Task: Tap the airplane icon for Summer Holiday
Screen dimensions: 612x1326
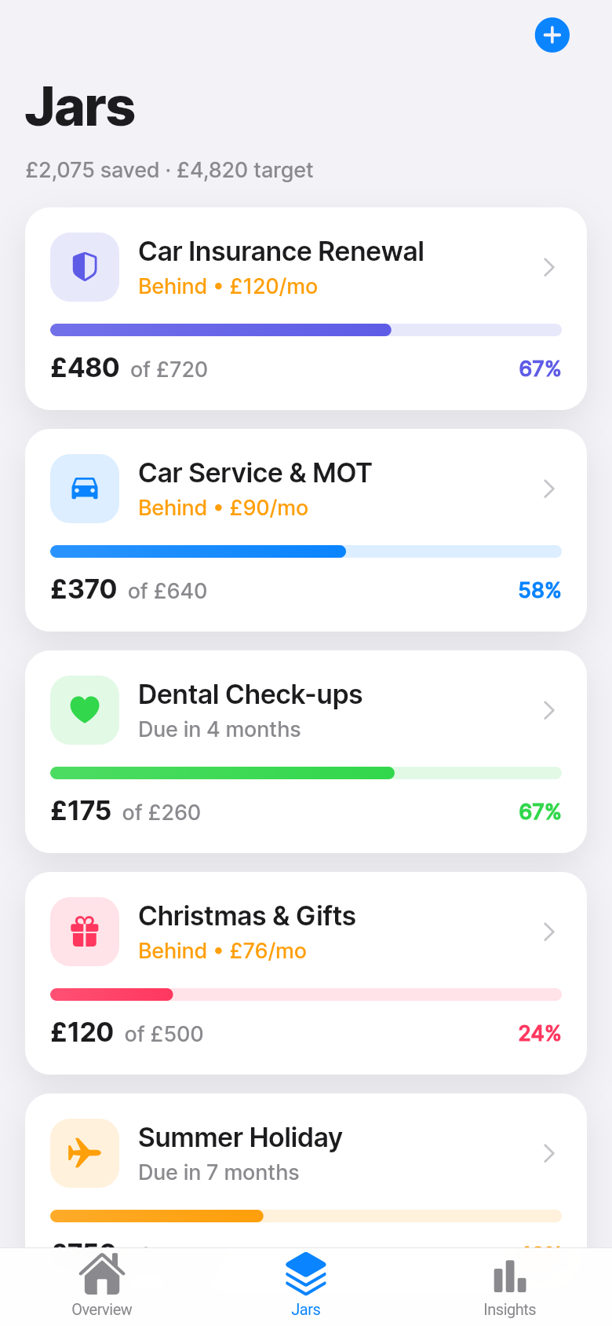Action: 85,1153
